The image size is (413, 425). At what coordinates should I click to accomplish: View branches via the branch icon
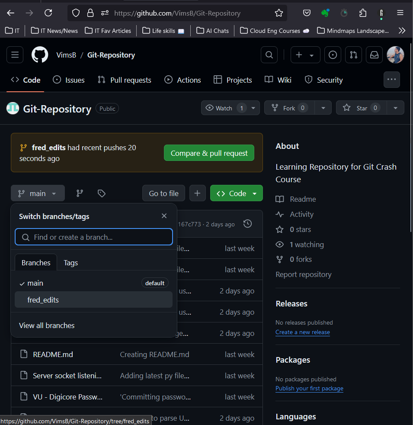pyautogui.click(x=80, y=193)
